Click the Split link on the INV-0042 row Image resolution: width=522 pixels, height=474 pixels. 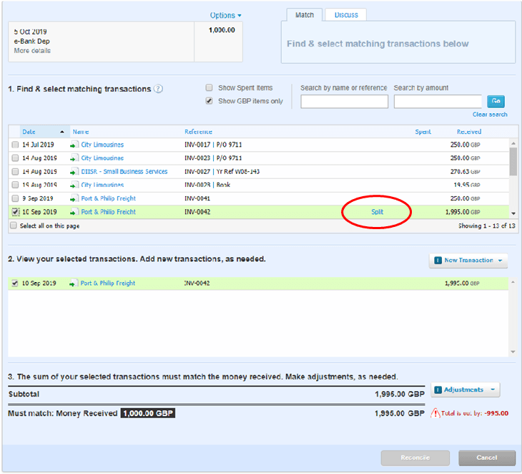(377, 212)
